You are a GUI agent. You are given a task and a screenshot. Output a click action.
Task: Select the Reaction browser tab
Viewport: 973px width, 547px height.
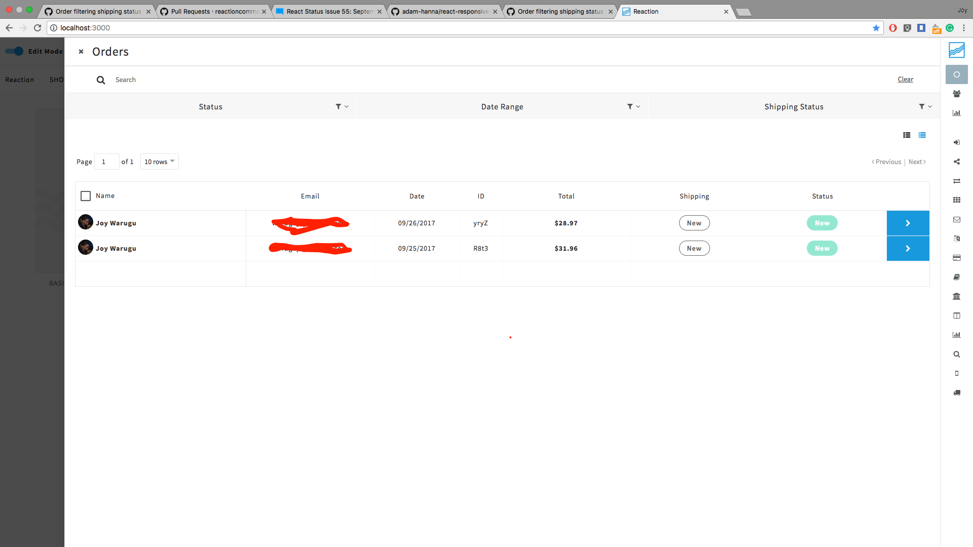[675, 11]
